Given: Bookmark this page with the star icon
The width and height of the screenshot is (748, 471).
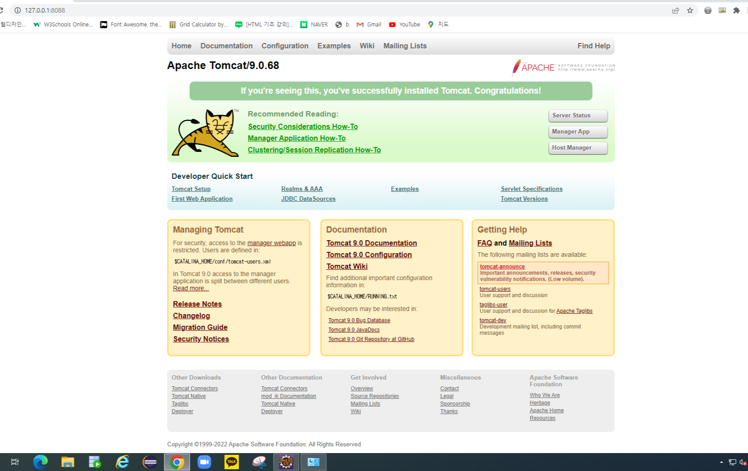Looking at the screenshot, I should coord(690,10).
